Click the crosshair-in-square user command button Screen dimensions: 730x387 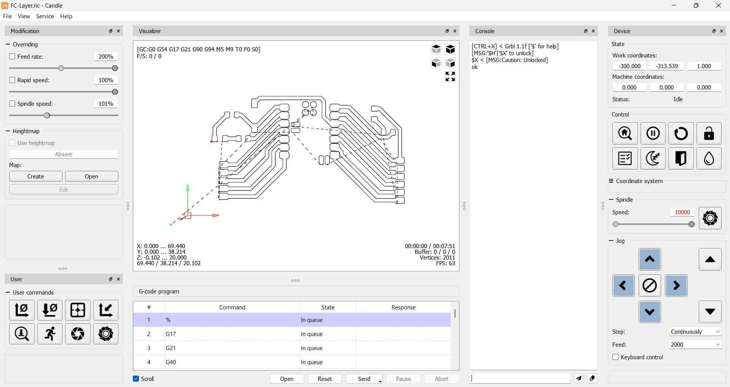(x=78, y=310)
